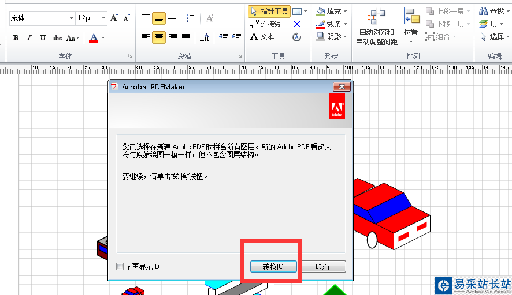512x295 pixels.
Task: Open the 宋体 font name dropdown
Action: pos(71,18)
